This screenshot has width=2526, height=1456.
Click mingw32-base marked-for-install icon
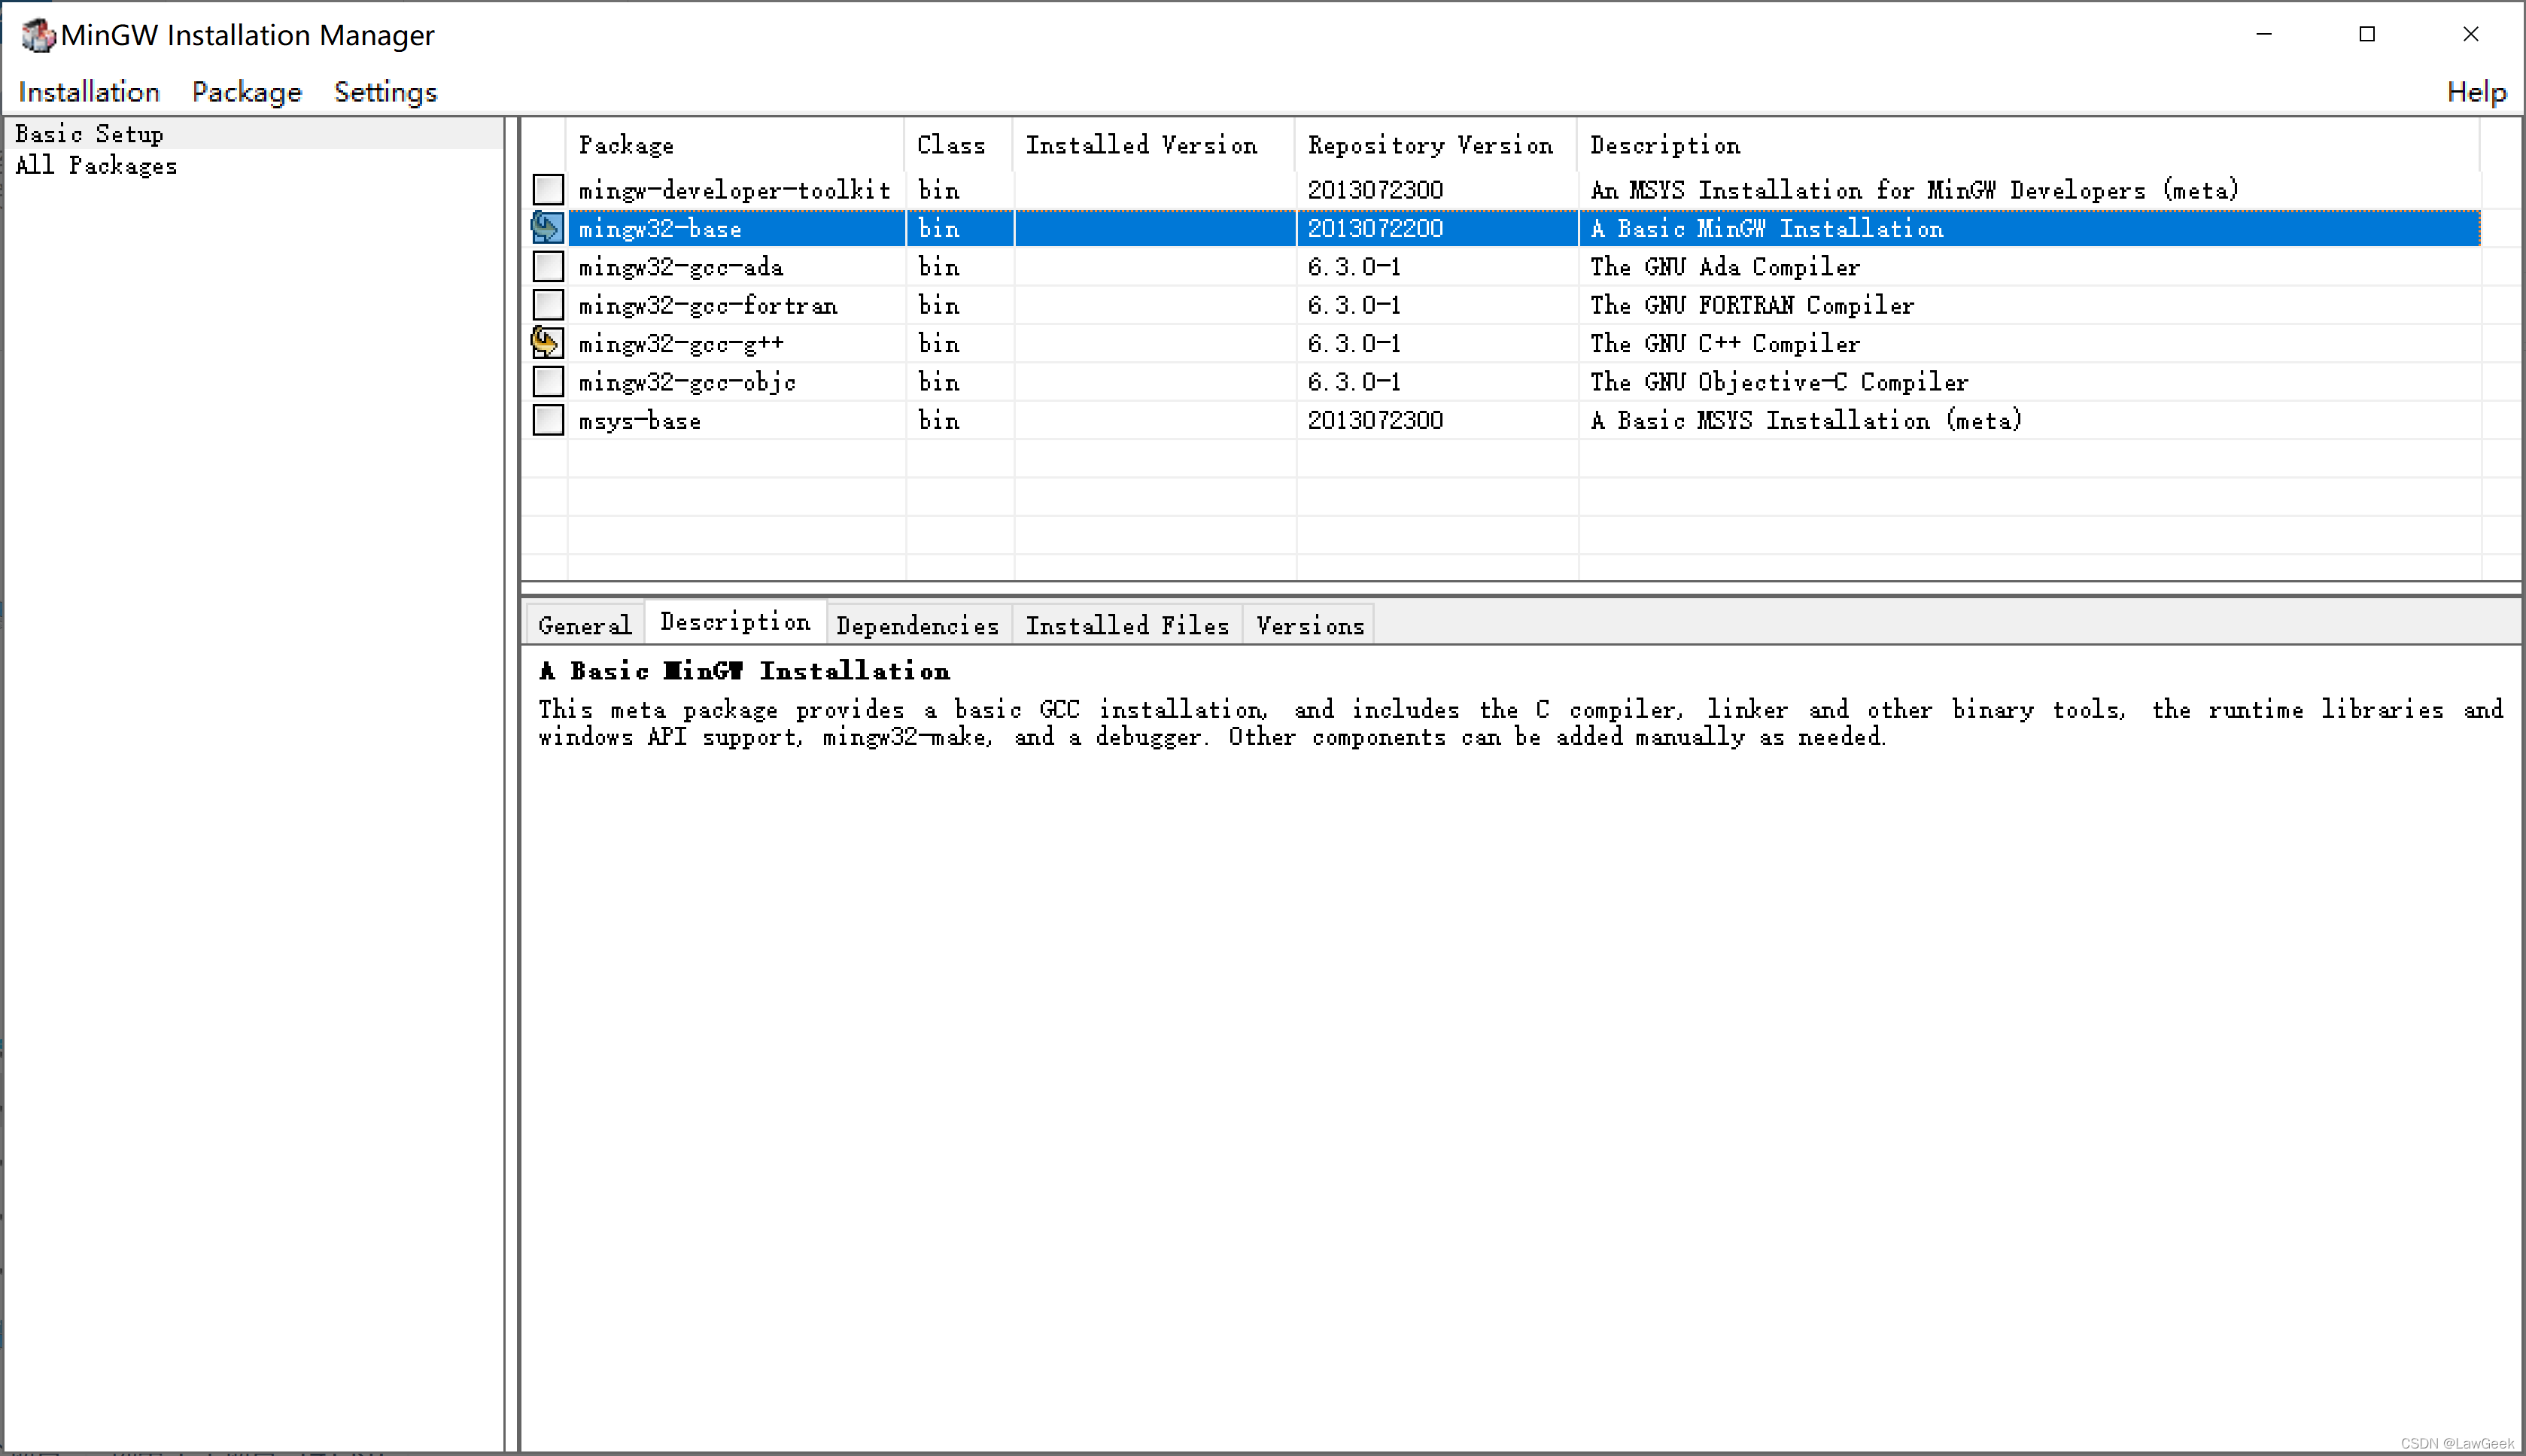coord(547,228)
